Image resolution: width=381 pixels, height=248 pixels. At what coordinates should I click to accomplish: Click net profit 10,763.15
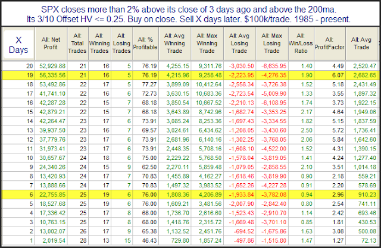tap(52, 222)
